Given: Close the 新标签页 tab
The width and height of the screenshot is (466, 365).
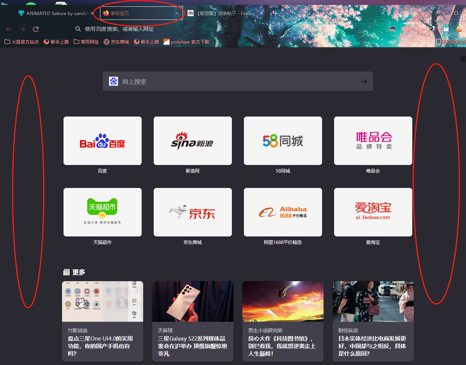Looking at the screenshot, I should click(177, 13).
